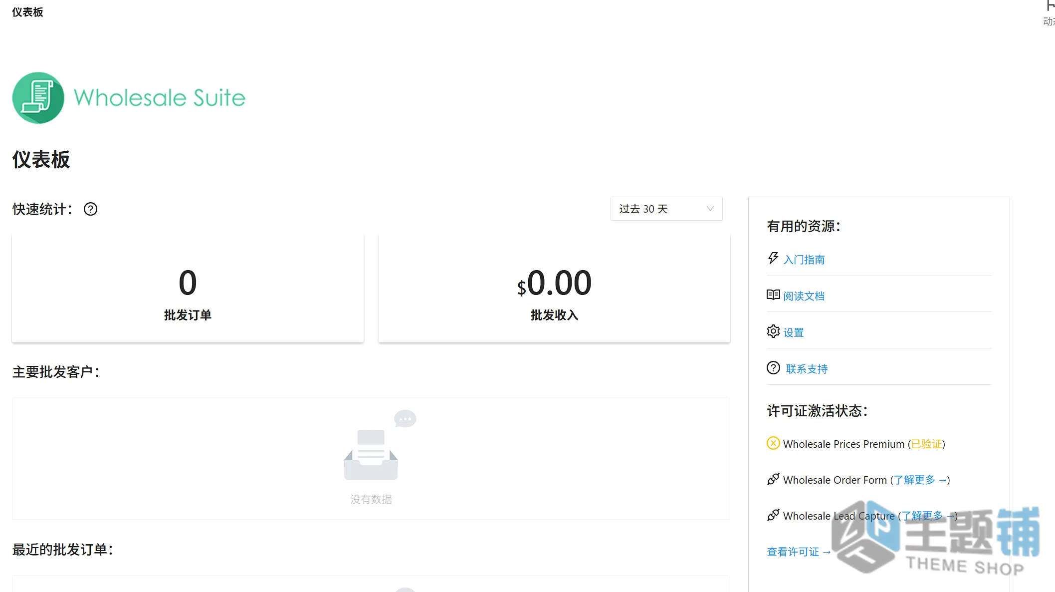Open the 查看许可证 link
1055x592 pixels.
(x=799, y=552)
